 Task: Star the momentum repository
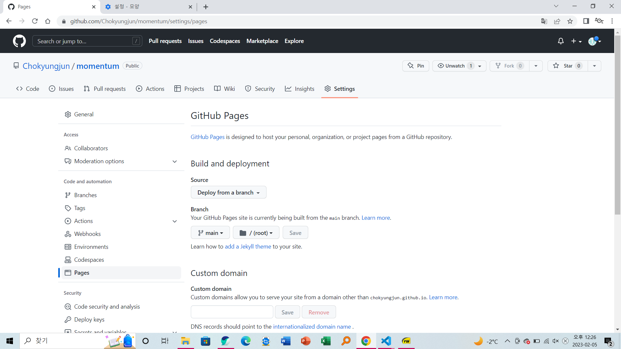click(568, 66)
